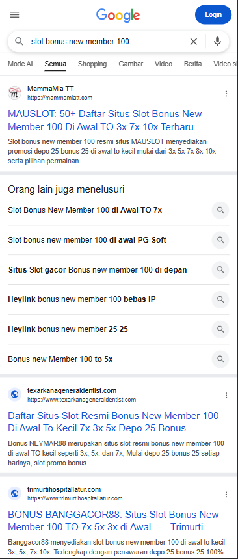Open MAUSLOT 50+ Daftar Situs result title
Viewport: 238px width, 559px height.
105,120
